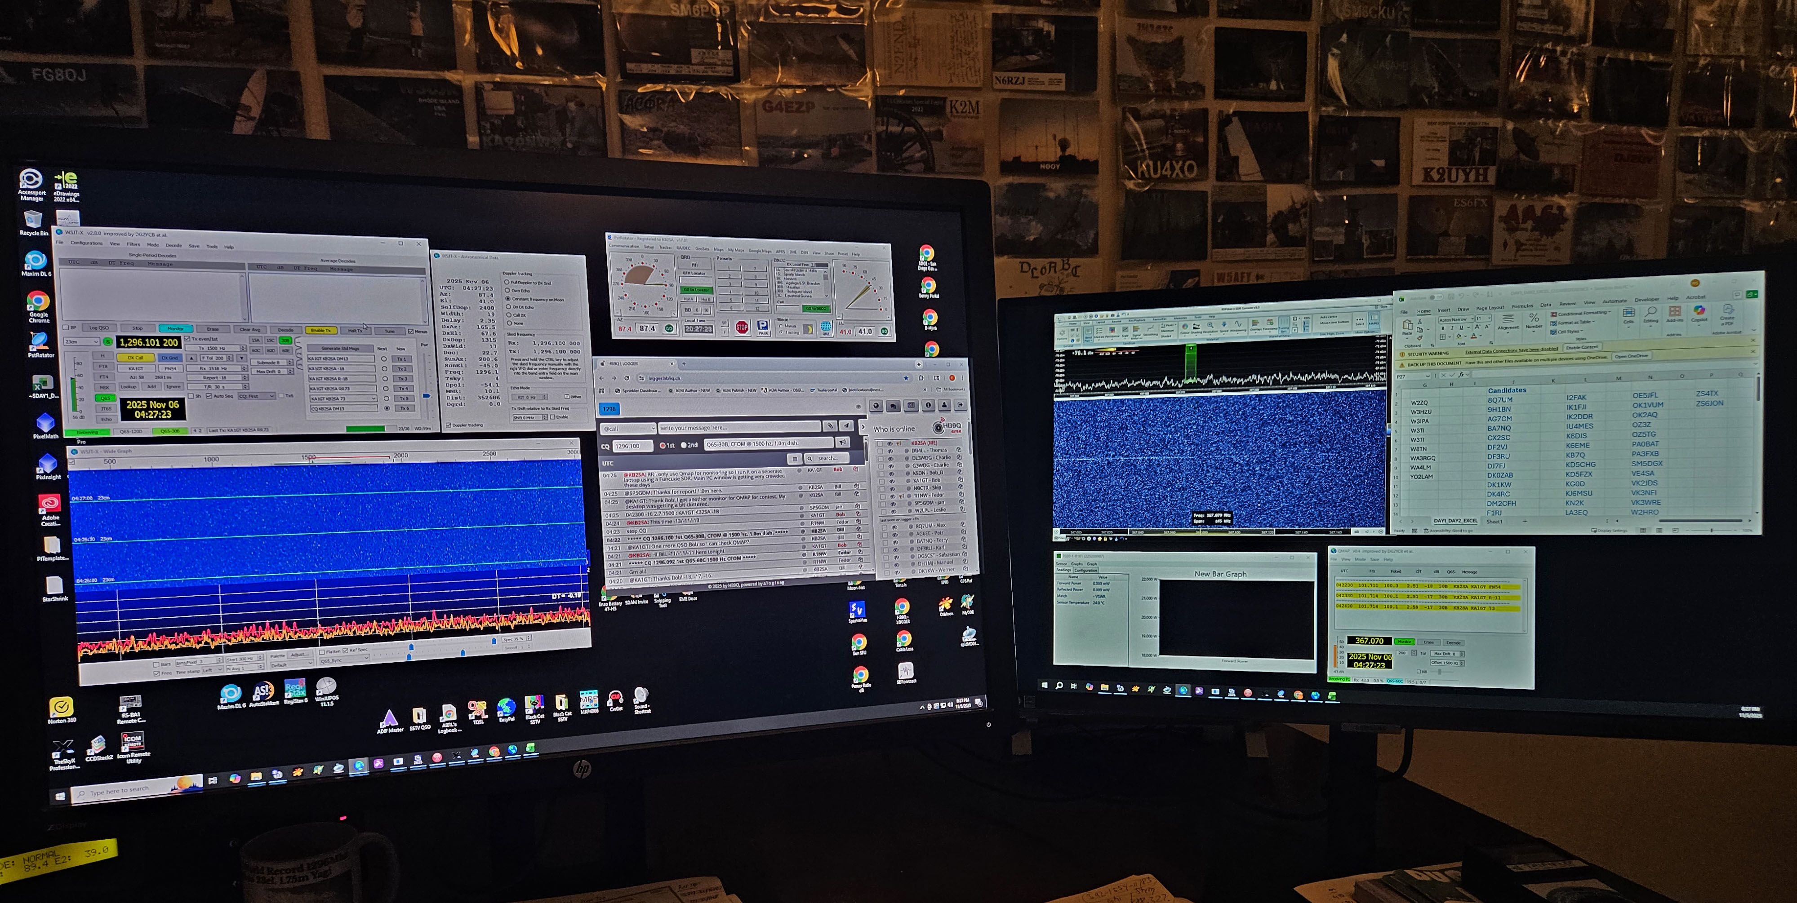
Task: Switch to the Formulas ribbon tab in Excel
Action: (1522, 306)
